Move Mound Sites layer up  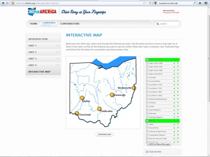[174, 128]
